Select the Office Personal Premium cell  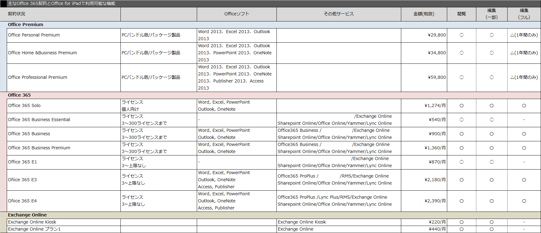[x=64, y=35]
